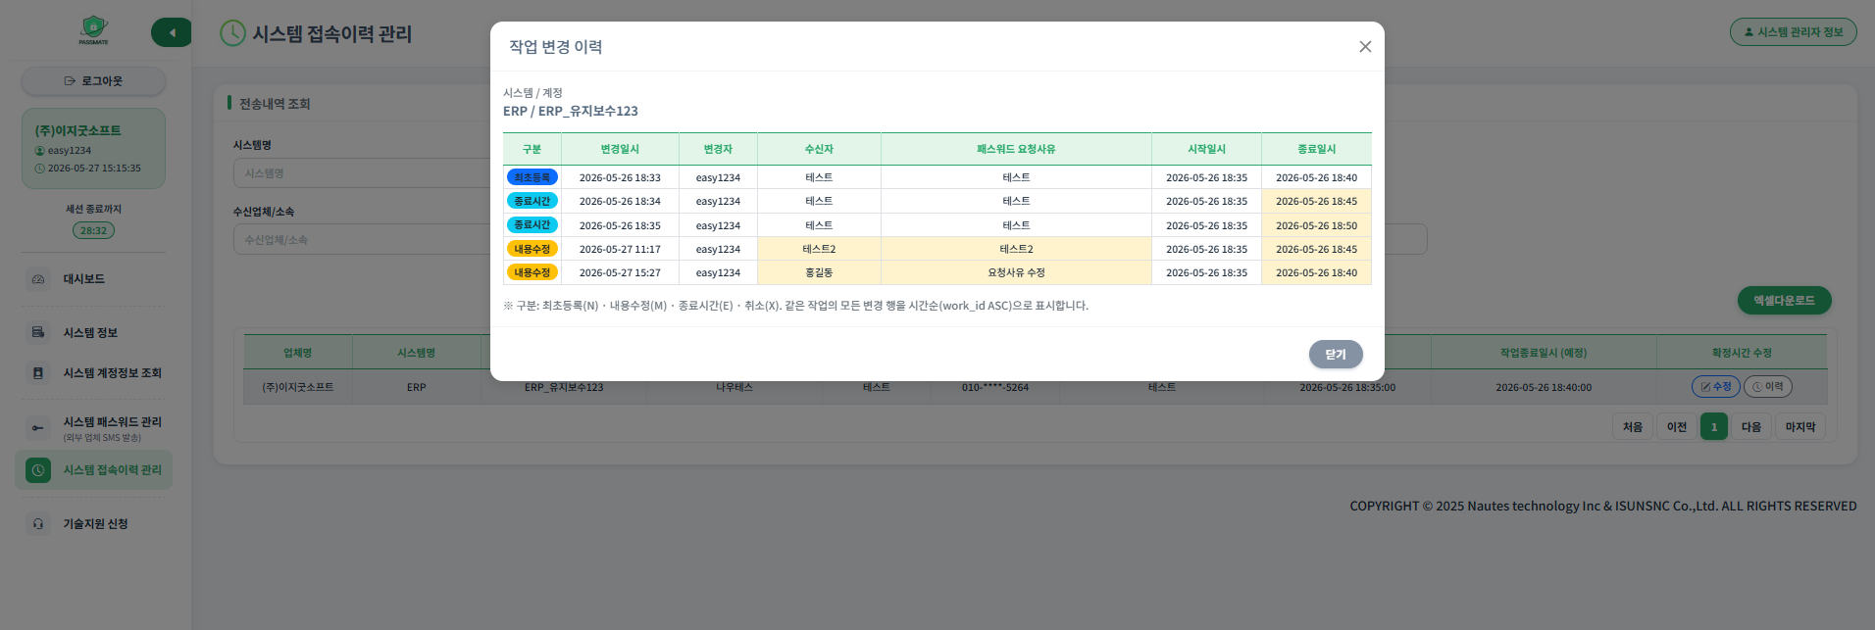Click the PASSMATE logo icon
Screen dimensions: 1875x630
tap(93, 29)
